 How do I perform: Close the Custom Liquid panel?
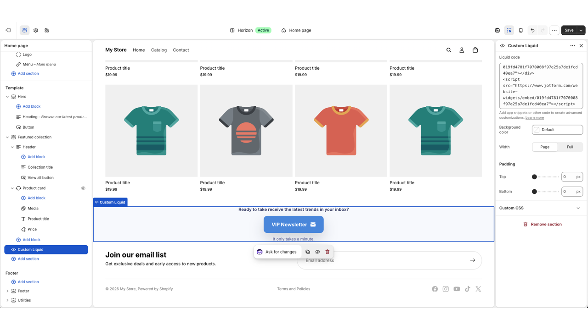[581, 46]
